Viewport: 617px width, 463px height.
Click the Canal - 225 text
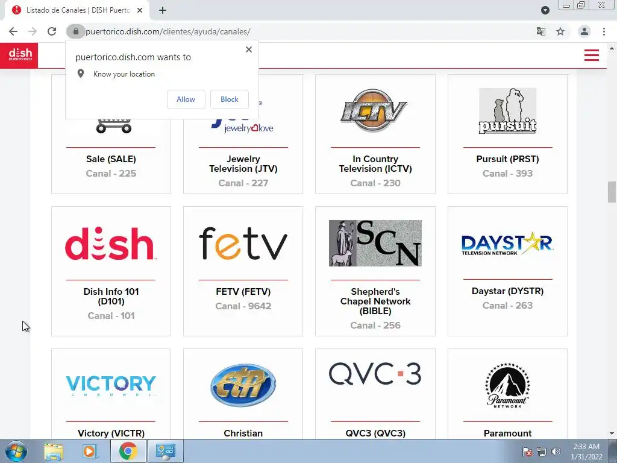pos(111,174)
